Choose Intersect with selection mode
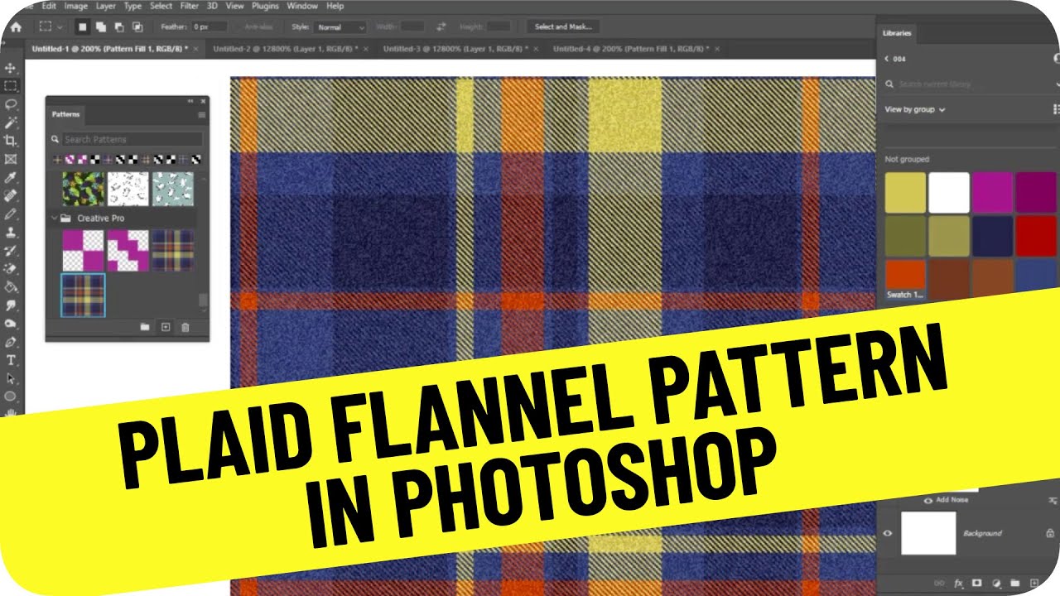Image resolution: width=1060 pixels, height=596 pixels. tap(137, 26)
